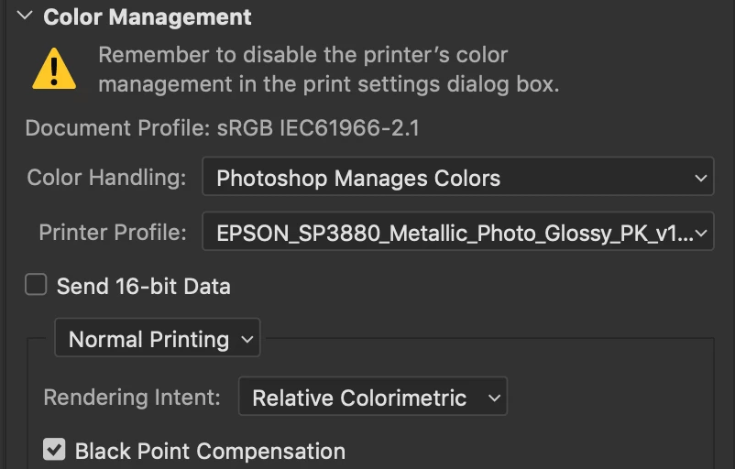Click the printer color management reminder text

328,70
